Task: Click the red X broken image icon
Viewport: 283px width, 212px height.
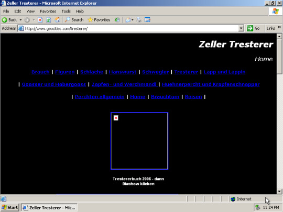Action: [x=116, y=118]
